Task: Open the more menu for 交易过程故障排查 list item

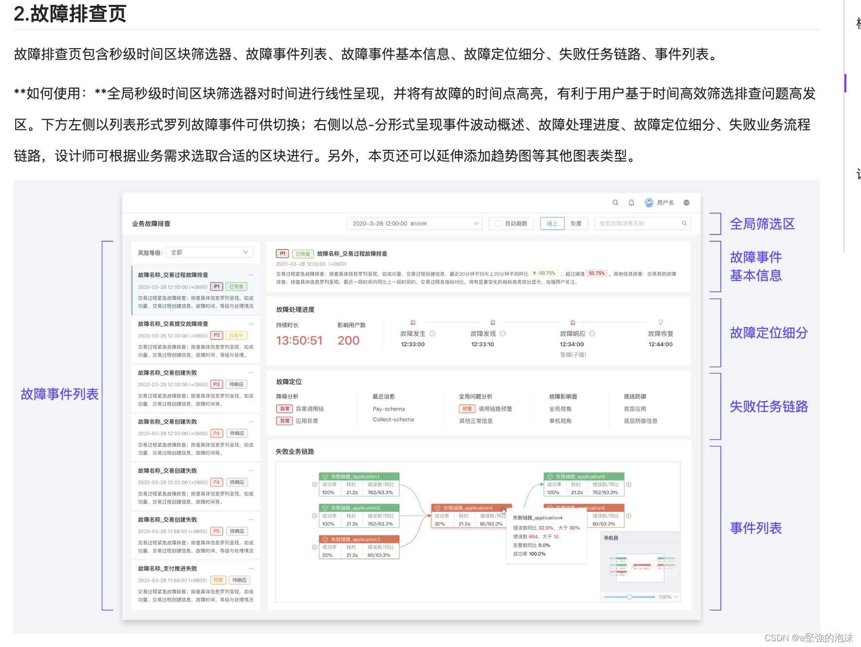Action: pyautogui.click(x=251, y=275)
